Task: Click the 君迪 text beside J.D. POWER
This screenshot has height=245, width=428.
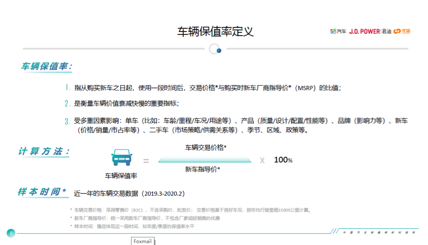Action: pyautogui.click(x=386, y=31)
